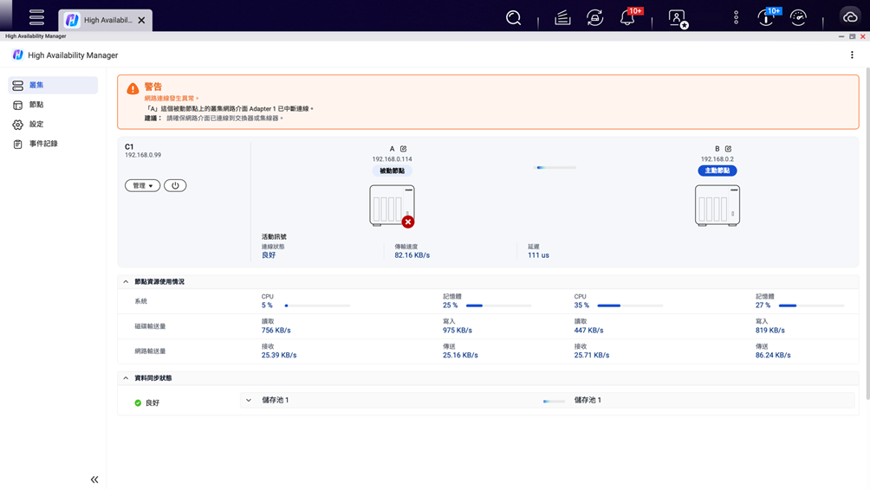
Task: Click the heartbeat sync progress bar between nodes
Action: [x=555, y=167]
